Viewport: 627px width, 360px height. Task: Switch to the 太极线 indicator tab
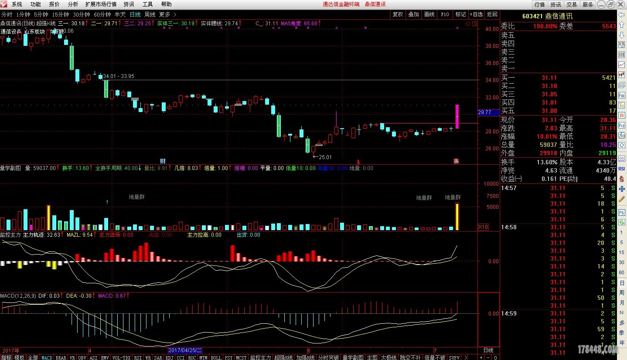pyautogui.click(x=388, y=357)
